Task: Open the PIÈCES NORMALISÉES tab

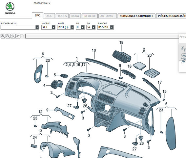Action: coord(171,16)
